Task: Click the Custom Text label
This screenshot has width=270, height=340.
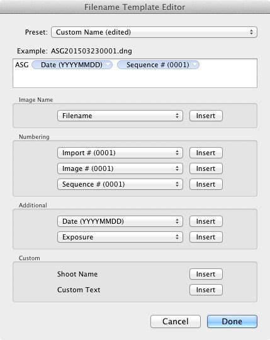Action: coord(79,290)
